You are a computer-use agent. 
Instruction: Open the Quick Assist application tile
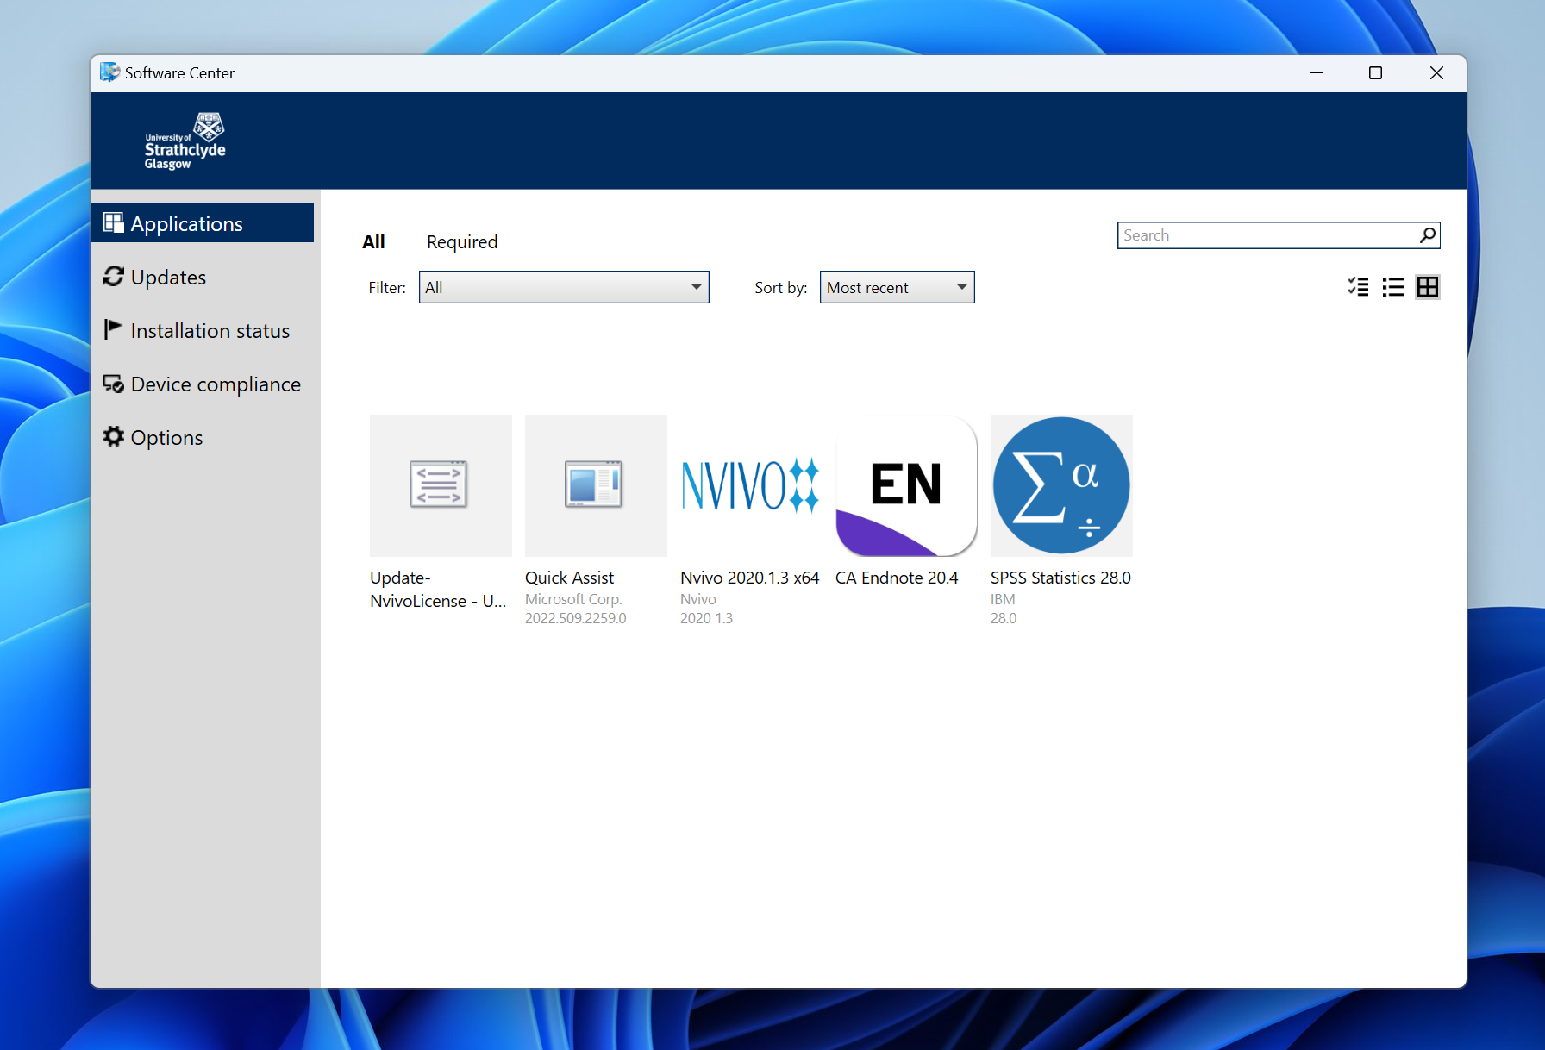pyautogui.click(x=595, y=485)
